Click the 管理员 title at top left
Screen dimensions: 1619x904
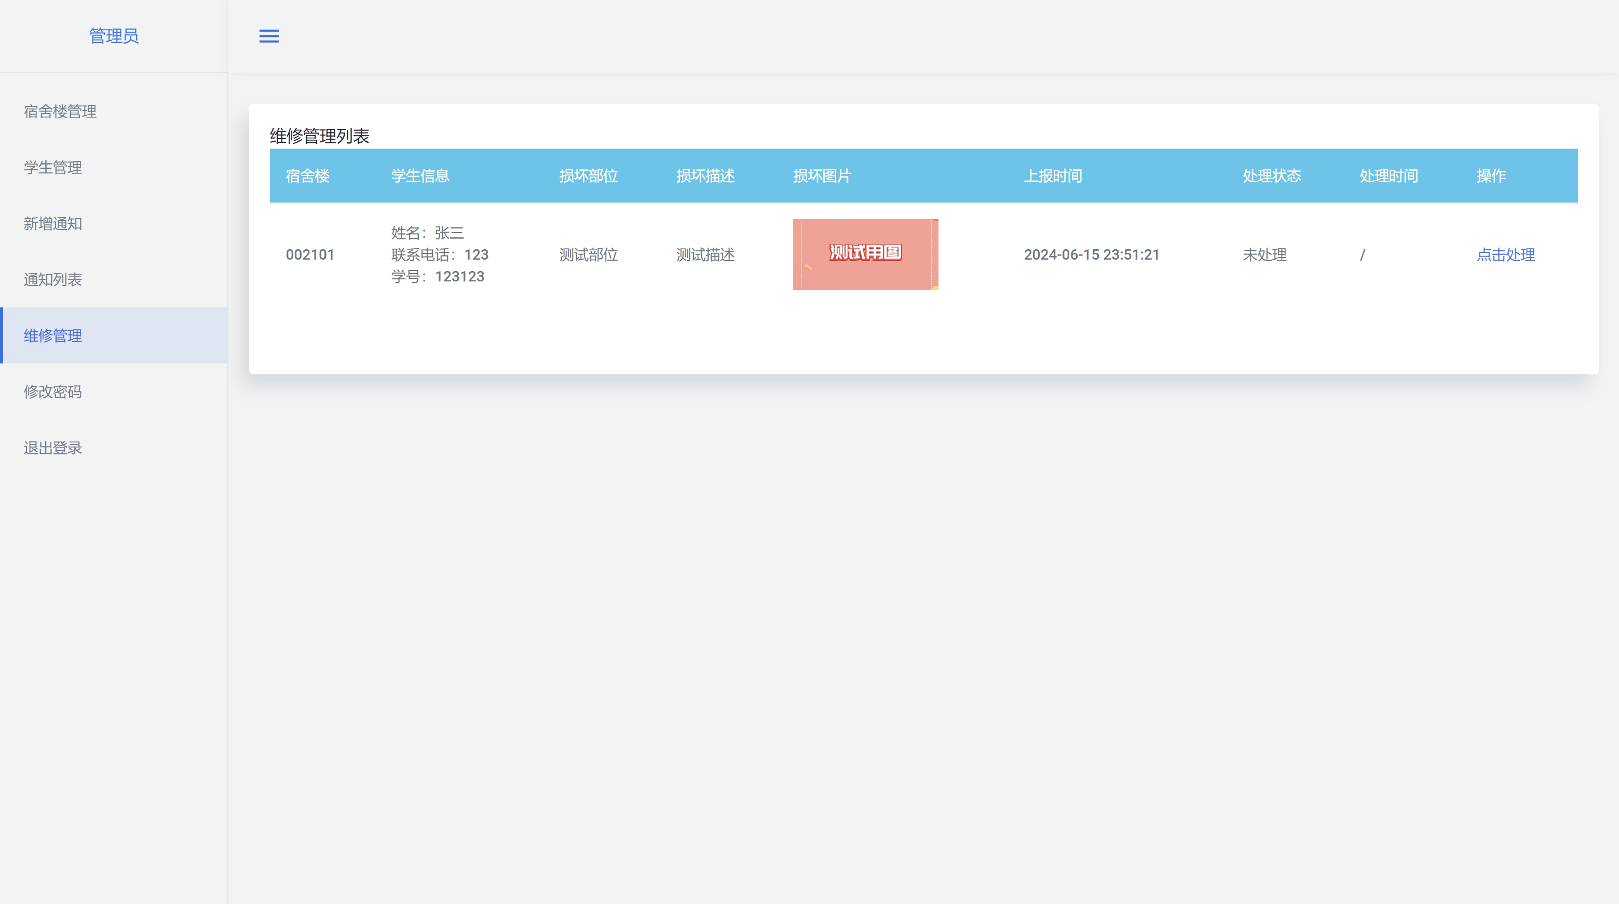pyautogui.click(x=114, y=36)
